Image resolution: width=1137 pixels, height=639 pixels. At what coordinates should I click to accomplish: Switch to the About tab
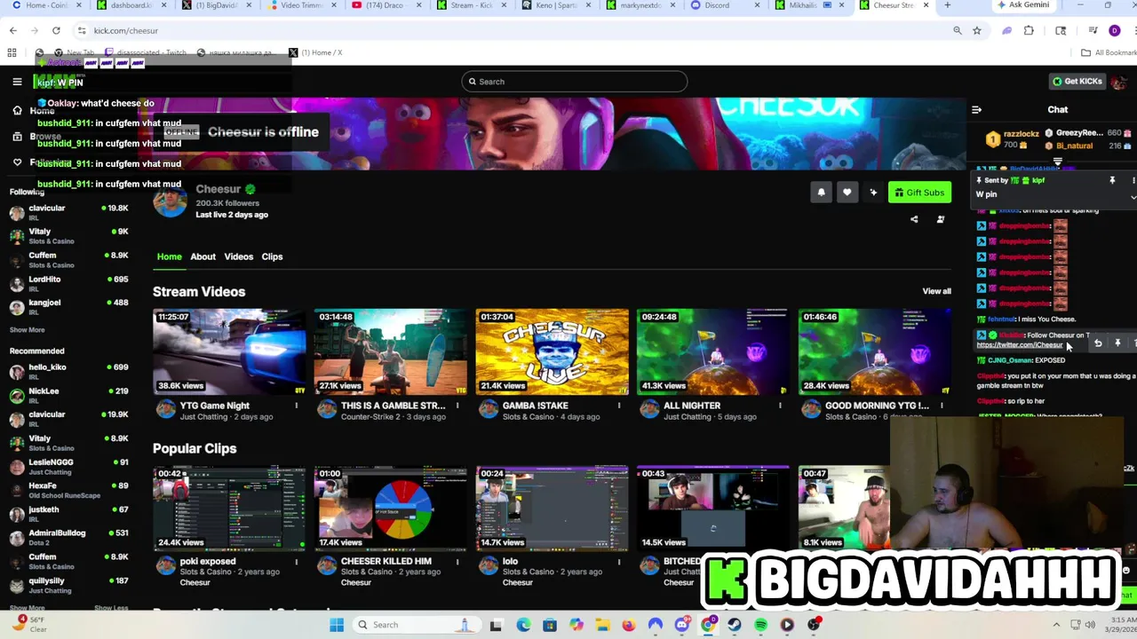pyautogui.click(x=203, y=256)
